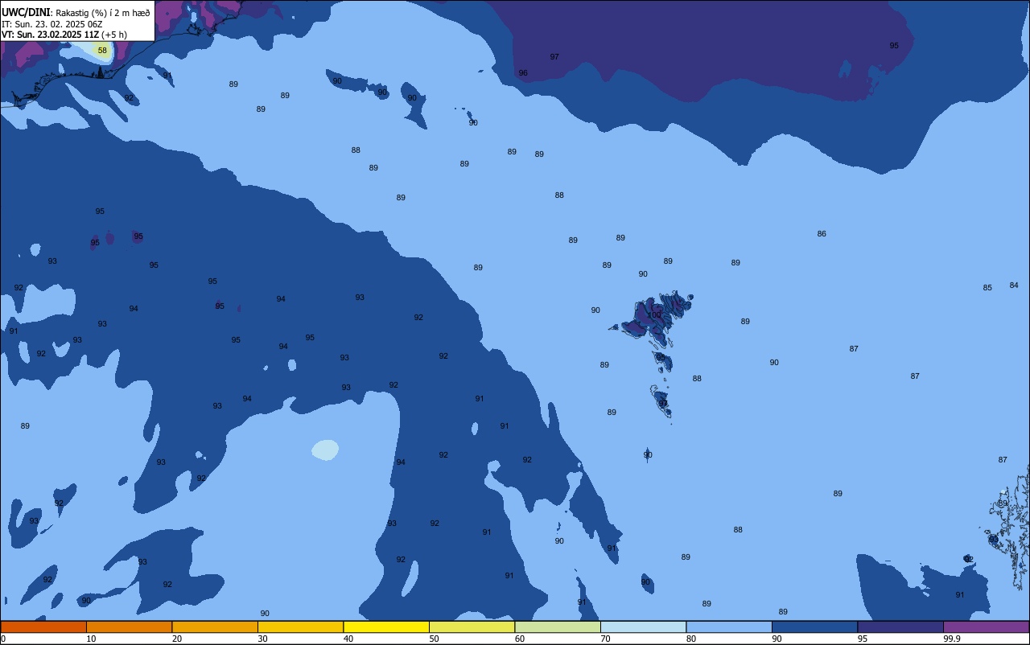
Task: Pick the 50–60 yellow-green legend swatch
Action: coord(472,627)
